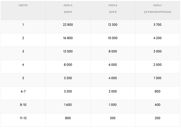This screenshot has width=181, height=128.
Task: Select the ЛИГА C header label
Action: [157, 5]
